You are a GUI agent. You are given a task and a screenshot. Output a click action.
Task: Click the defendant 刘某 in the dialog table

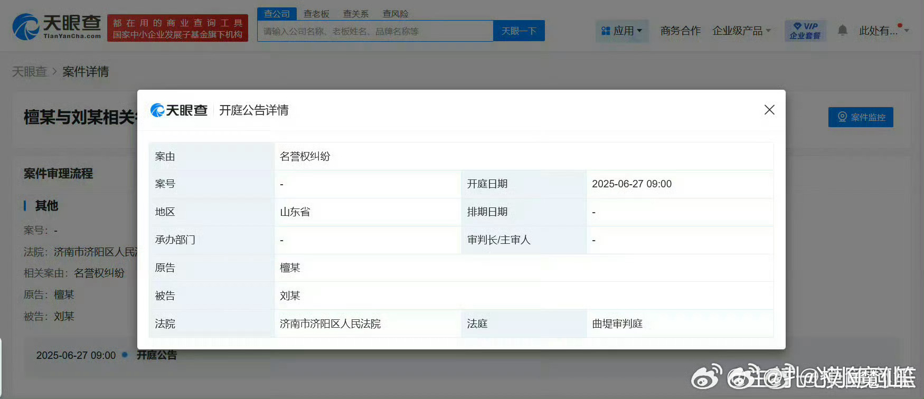[290, 296]
